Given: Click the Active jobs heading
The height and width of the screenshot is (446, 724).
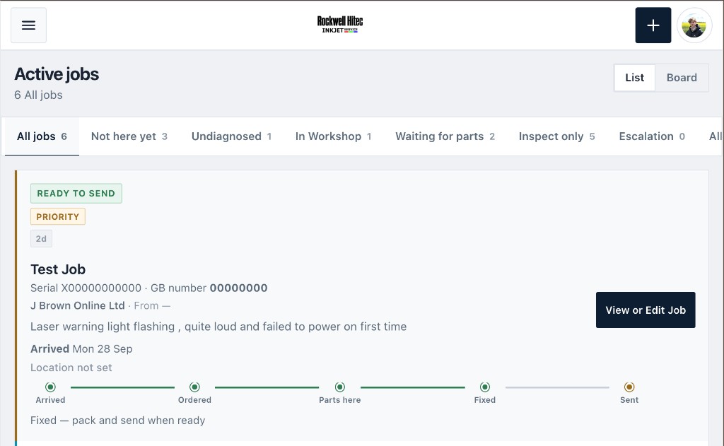Looking at the screenshot, I should [x=57, y=74].
